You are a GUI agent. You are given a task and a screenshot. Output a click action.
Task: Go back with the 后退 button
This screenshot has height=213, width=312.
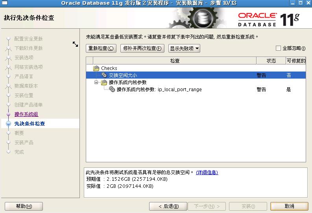(x=168, y=206)
